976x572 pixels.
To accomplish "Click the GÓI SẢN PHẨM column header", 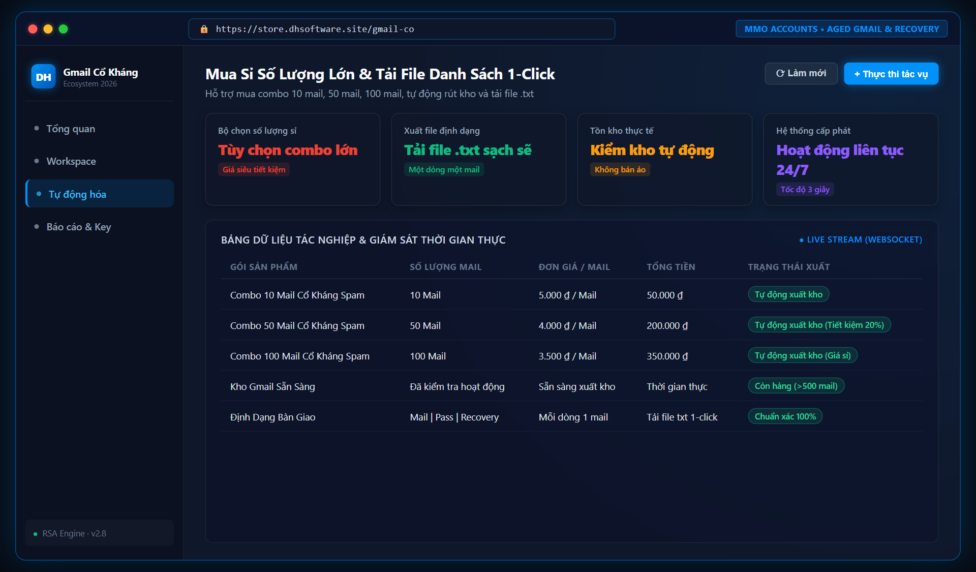I will tap(263, 267).
